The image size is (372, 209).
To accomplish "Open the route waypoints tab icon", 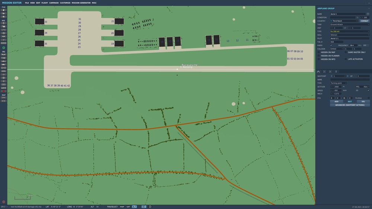I will 318,71.
